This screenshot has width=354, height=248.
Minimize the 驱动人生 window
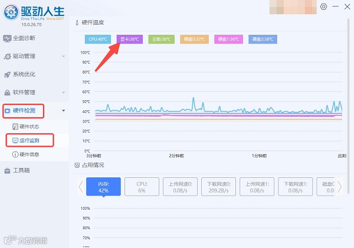pos(336,6)
